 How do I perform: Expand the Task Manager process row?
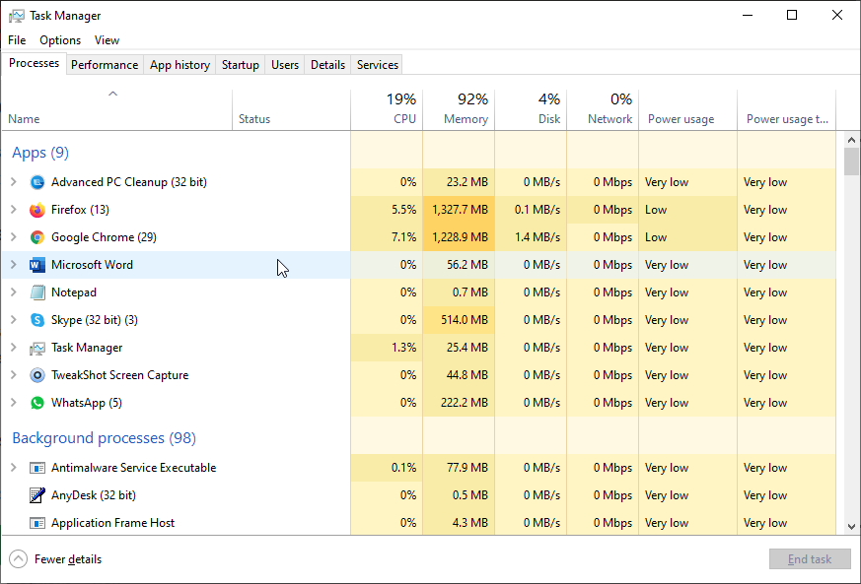coord(14,348)
